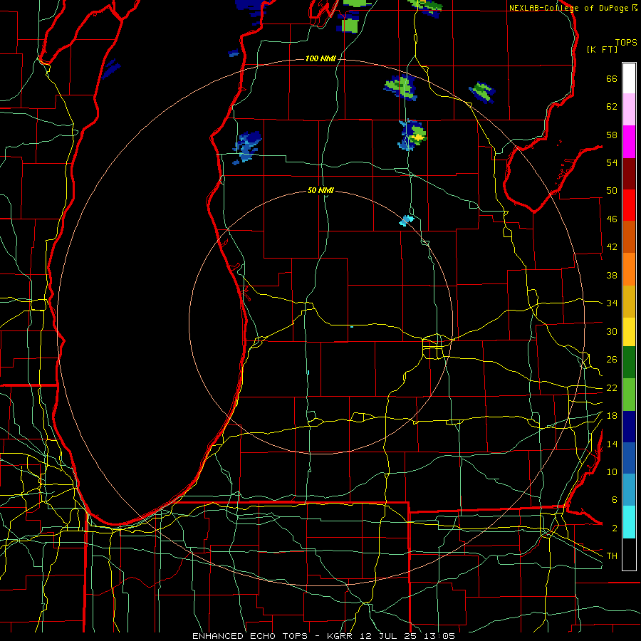Click the 42 legend value
Screen dimensions: 641x641
[x=612, y=247]
